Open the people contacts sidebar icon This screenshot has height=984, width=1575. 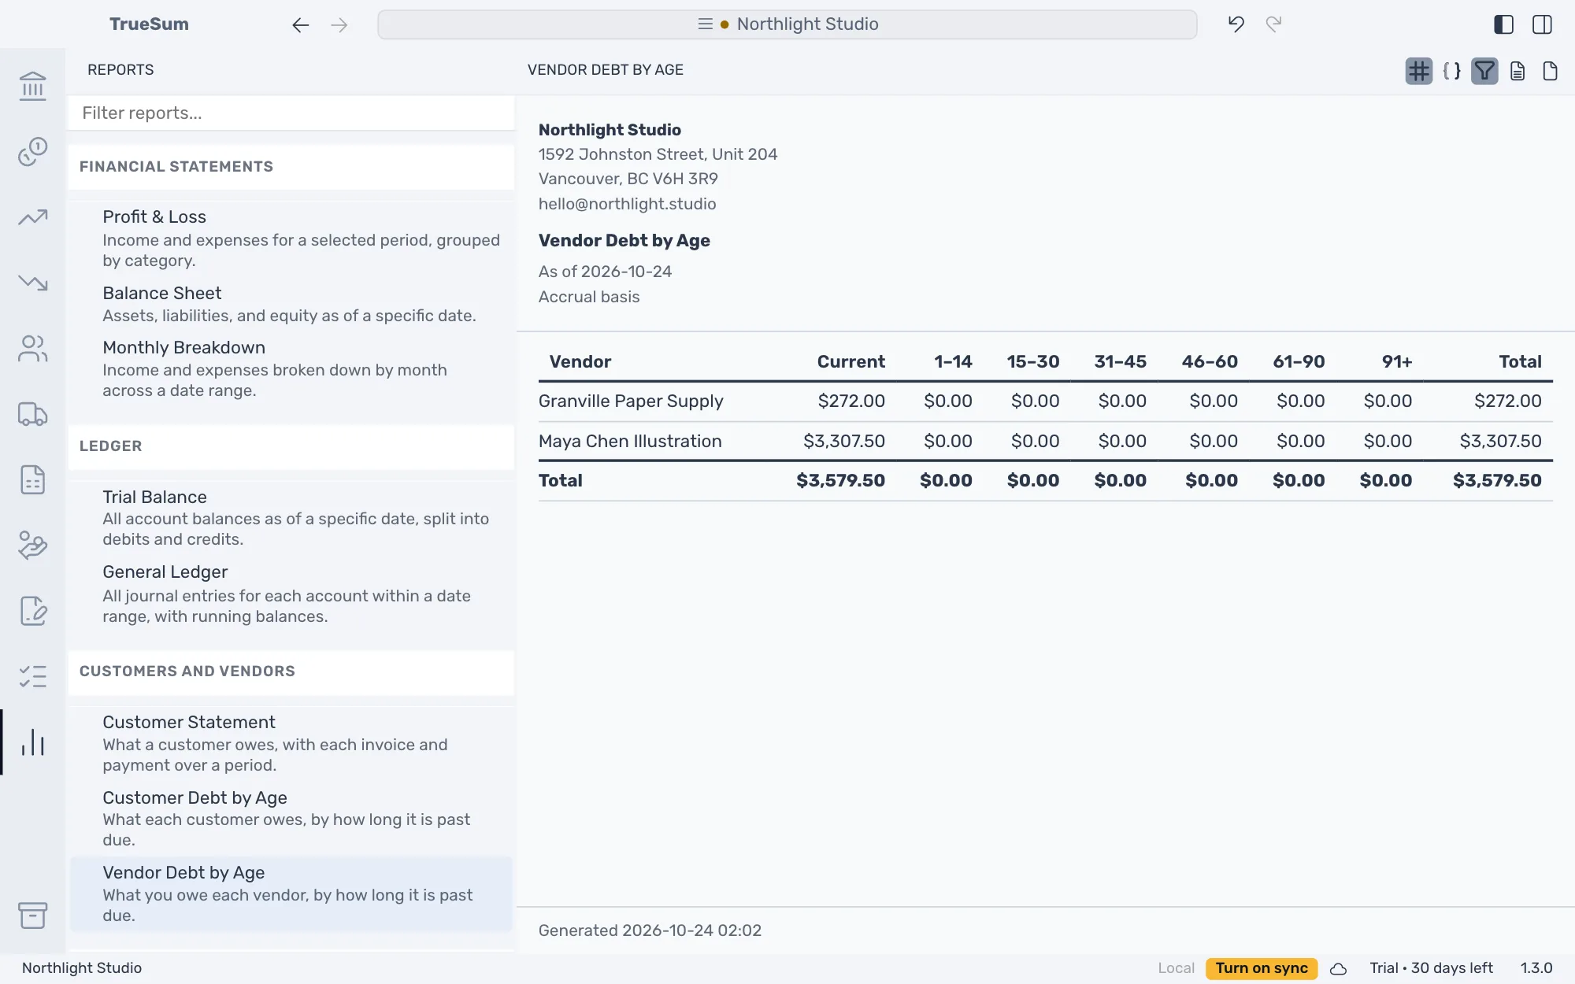[32, 348]
